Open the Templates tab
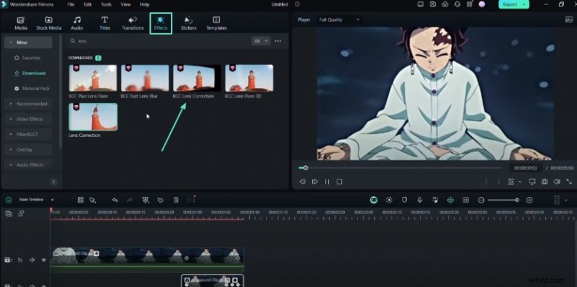This screenshot has height=287, width=577. click(216, 23)
